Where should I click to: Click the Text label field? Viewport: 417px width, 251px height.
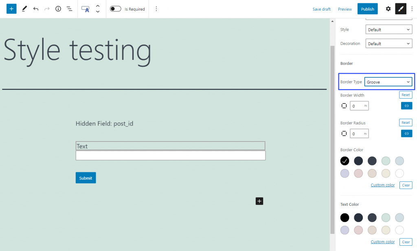(171, 146)
